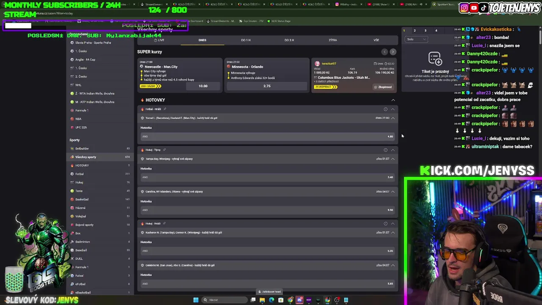Click the Zablokovat hraní button
542x305 pixels.
270,291
